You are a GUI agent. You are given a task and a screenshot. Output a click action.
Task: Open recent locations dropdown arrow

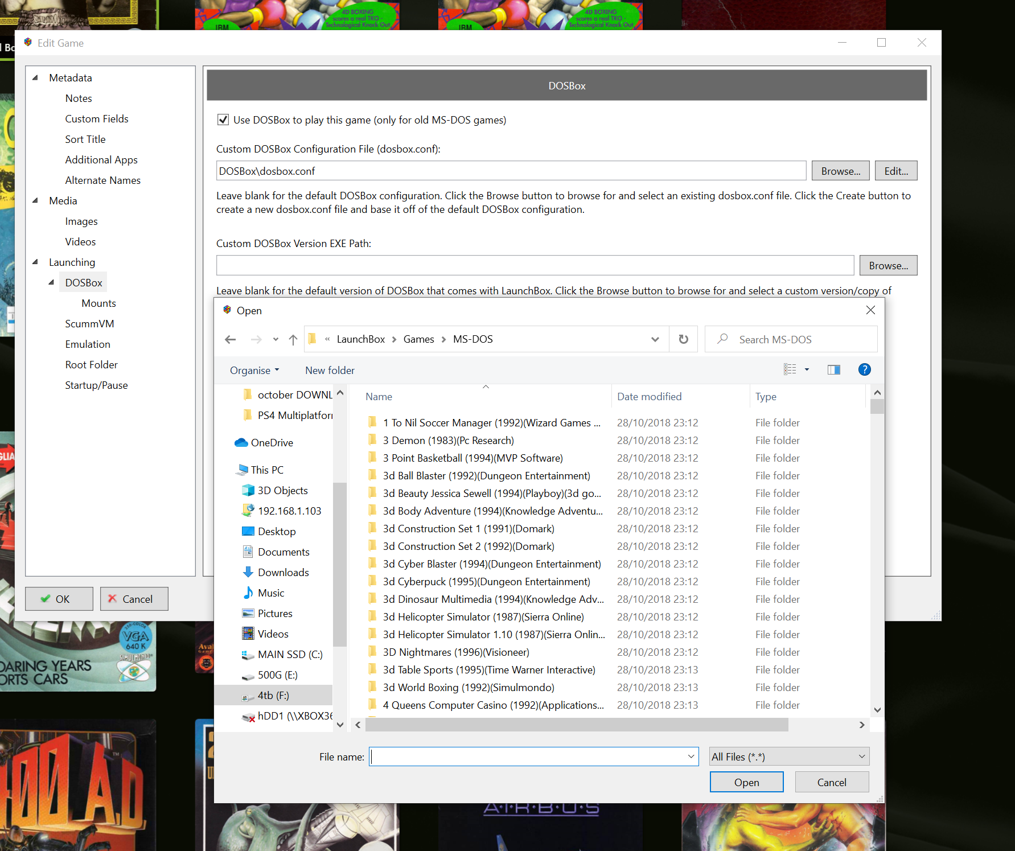pyautogui.click(x=276, y=339)
